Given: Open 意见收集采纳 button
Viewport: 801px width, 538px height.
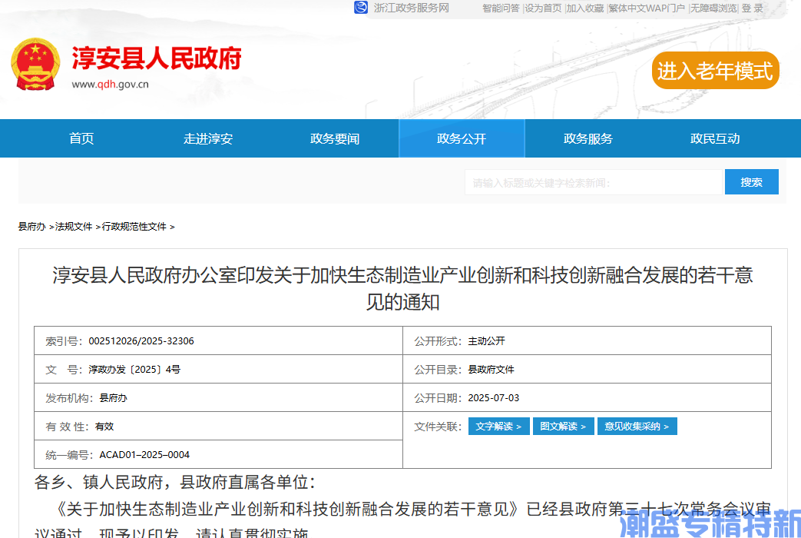Looking at the screenshot, I should click(637, 427).
